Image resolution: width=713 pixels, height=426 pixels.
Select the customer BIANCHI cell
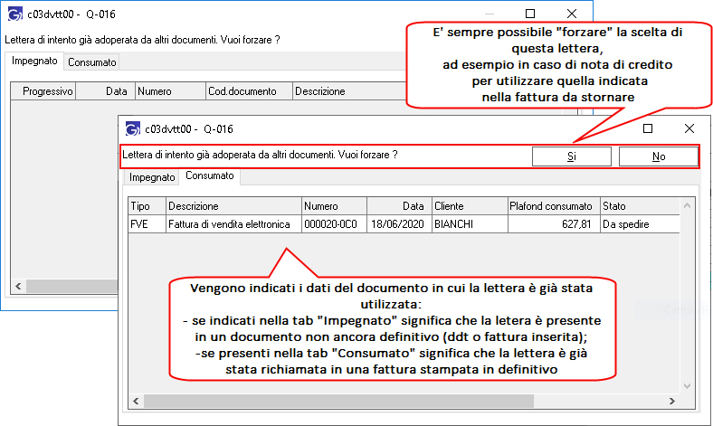(x=470, y=224)
